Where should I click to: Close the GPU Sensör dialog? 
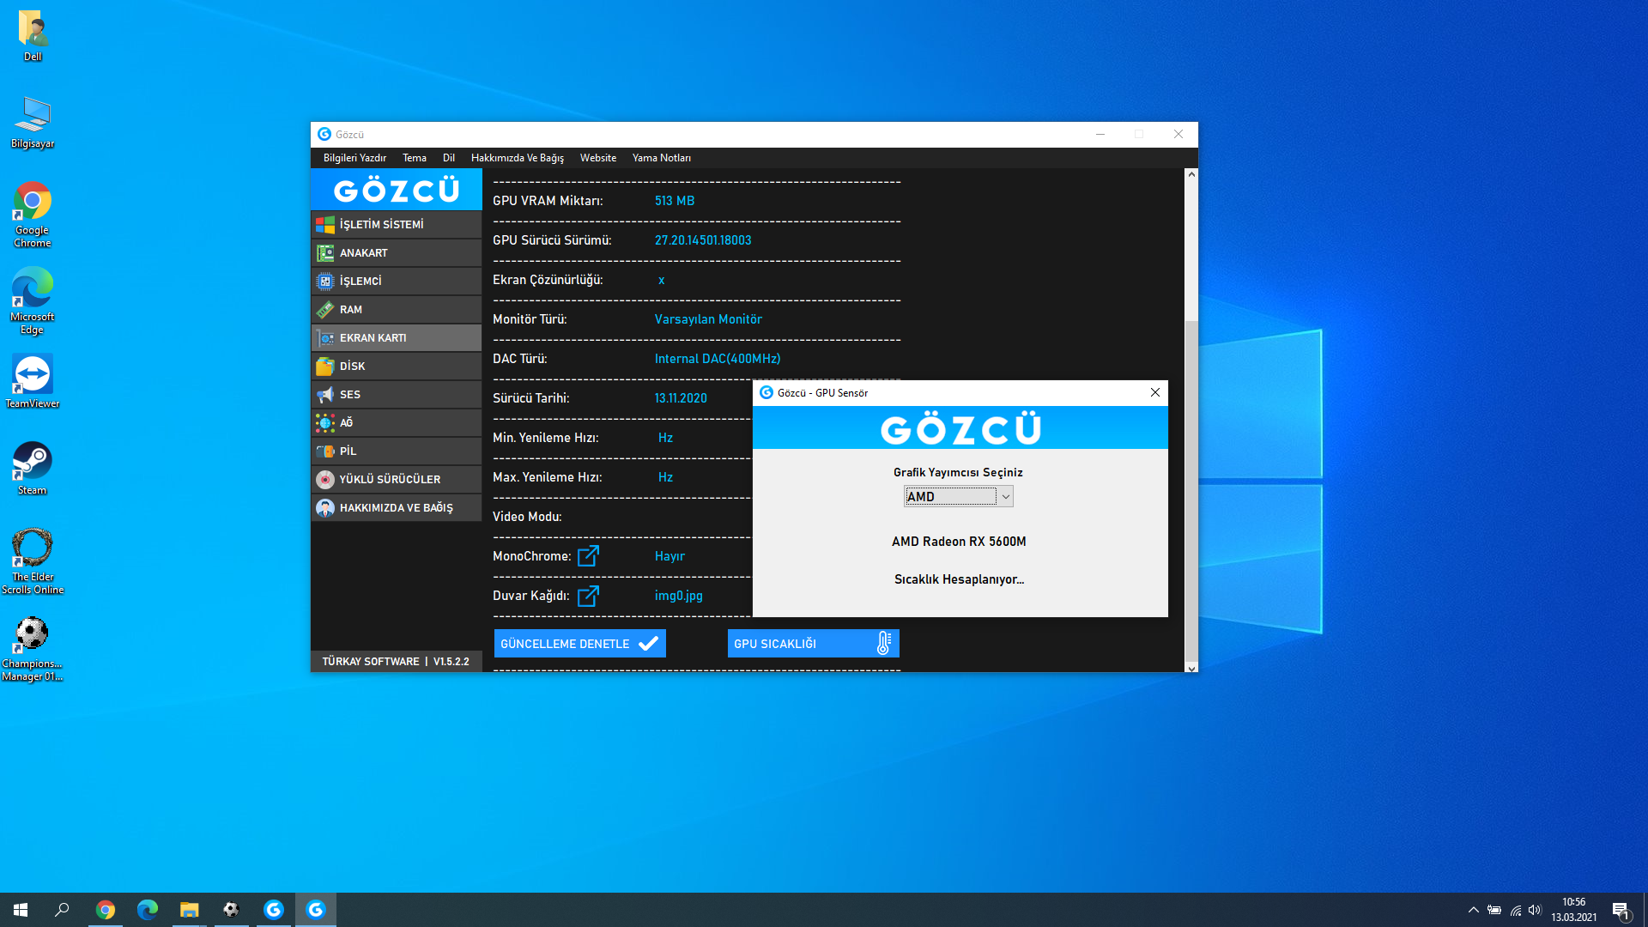pyautogui.click(x=1154, y=392)
